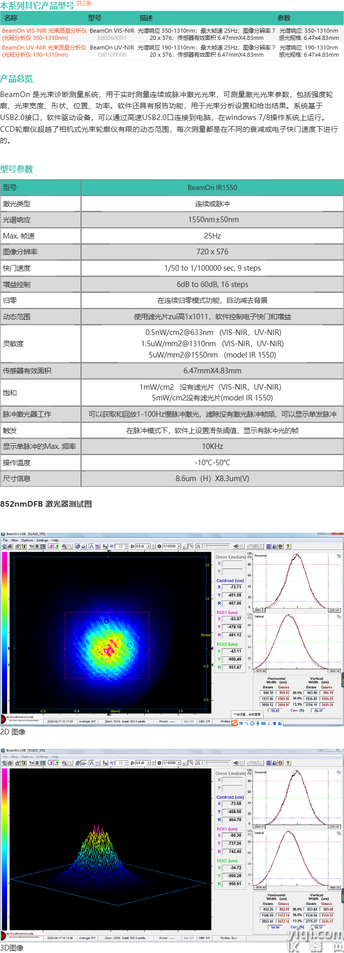Click the '25Hz' frame rate cell
344x953 pixels.
(x=213, y=236)
